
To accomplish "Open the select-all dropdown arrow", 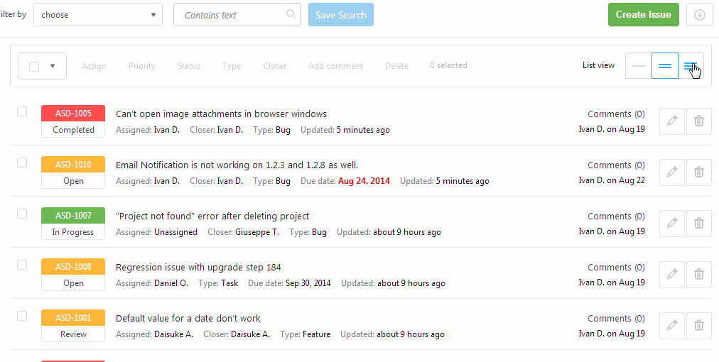I will pos(53,67).
